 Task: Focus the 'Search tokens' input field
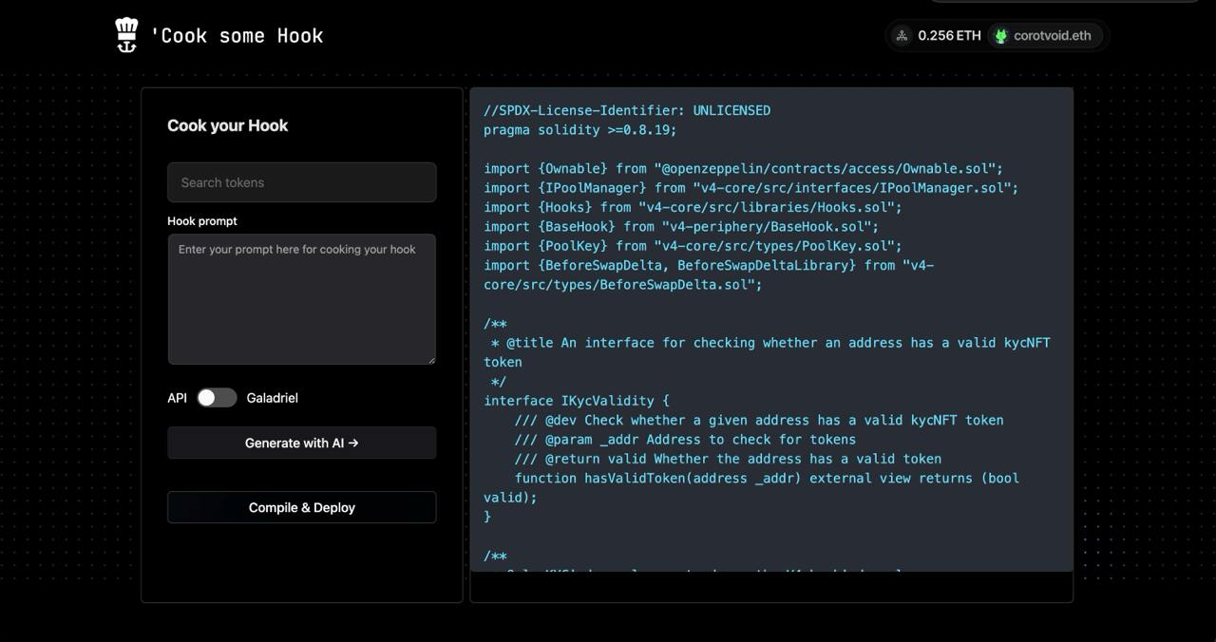(302, 182)
